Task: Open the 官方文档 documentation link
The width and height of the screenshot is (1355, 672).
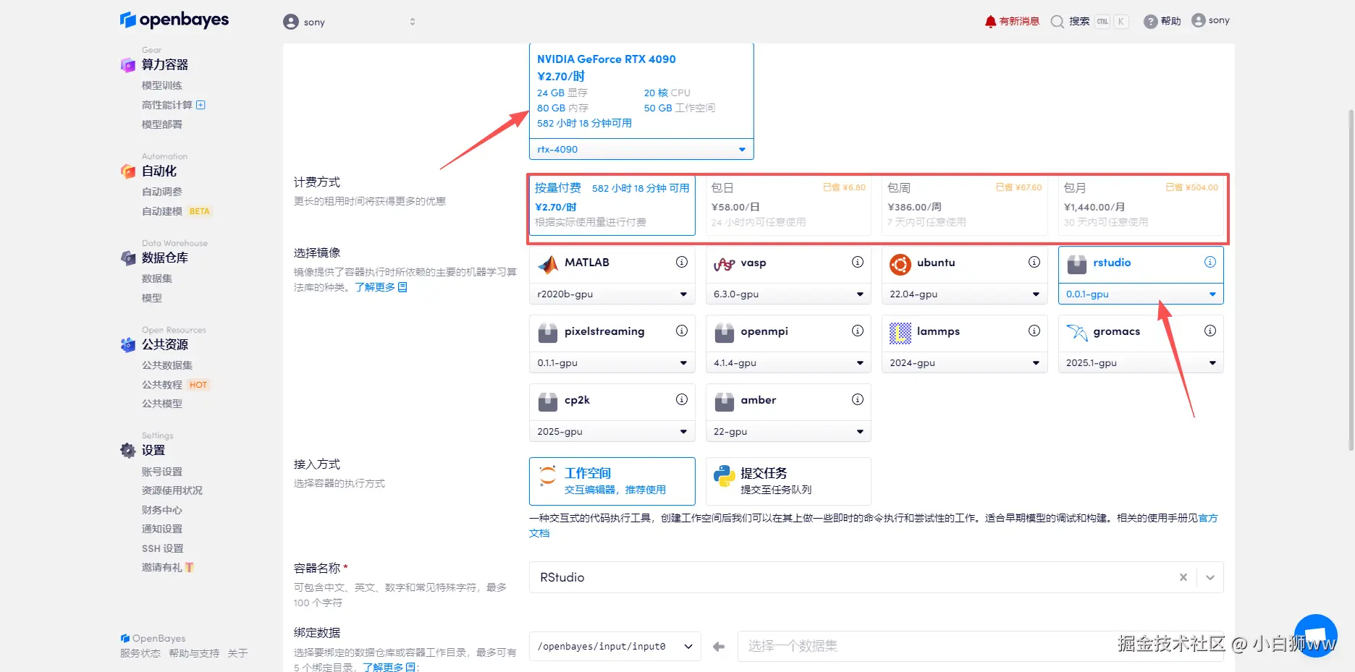Action: pos(1208,518)
